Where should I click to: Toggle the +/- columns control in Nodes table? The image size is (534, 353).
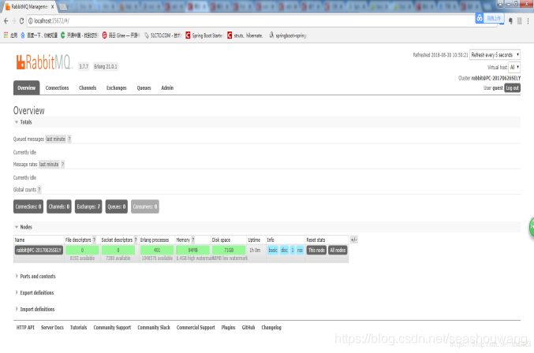354,240
